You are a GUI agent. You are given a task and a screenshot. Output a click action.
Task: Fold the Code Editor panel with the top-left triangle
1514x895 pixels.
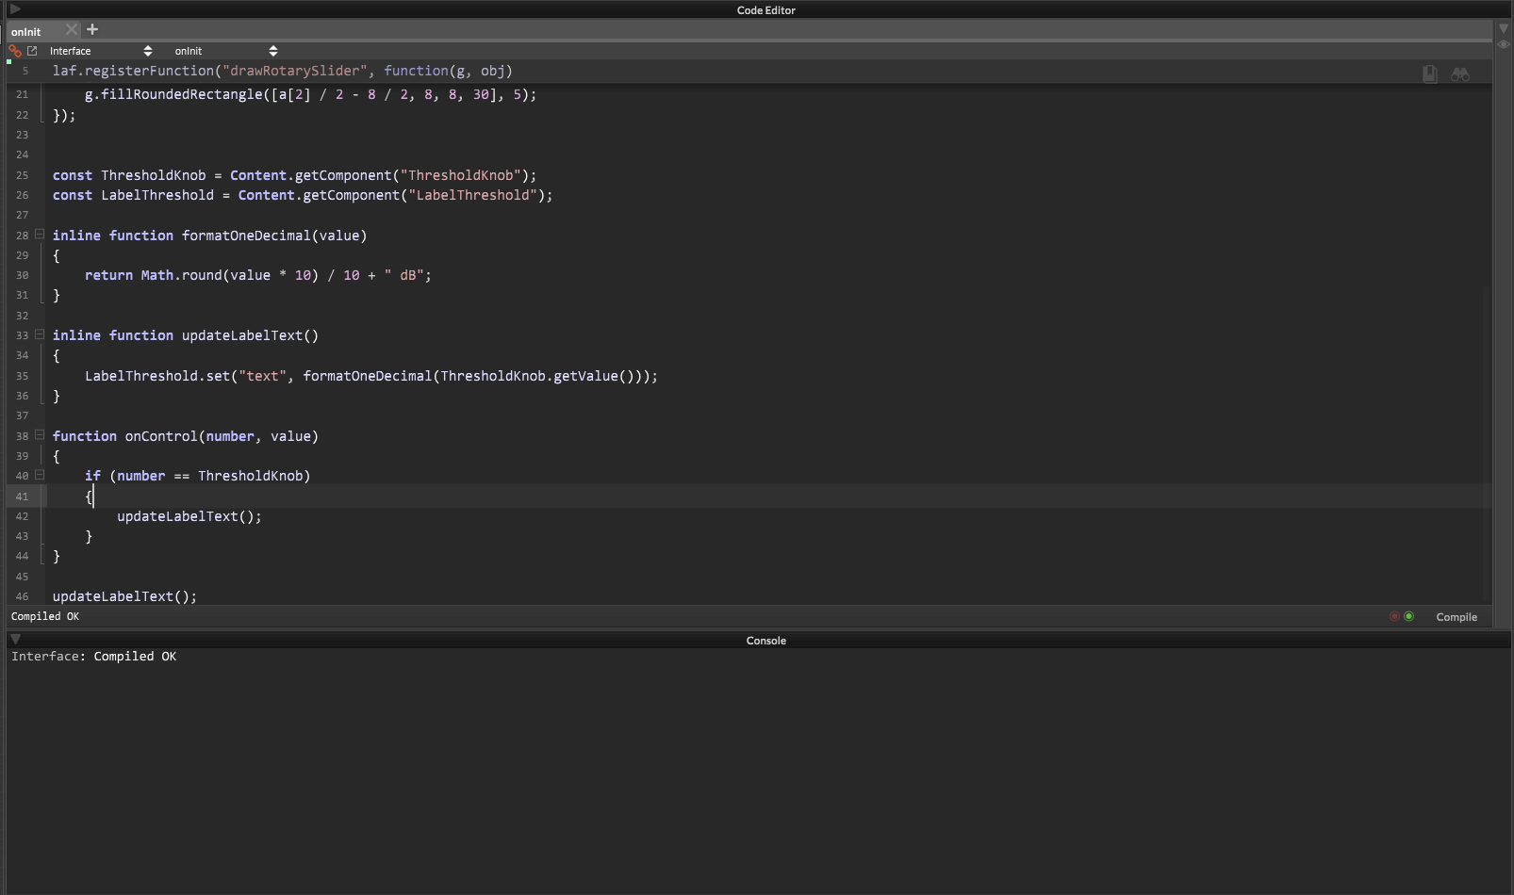click(15, 9)
